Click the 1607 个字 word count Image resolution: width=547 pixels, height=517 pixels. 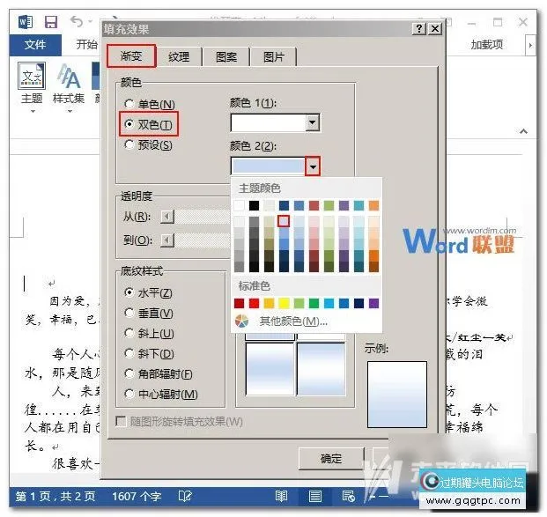[x=137, y=496]
